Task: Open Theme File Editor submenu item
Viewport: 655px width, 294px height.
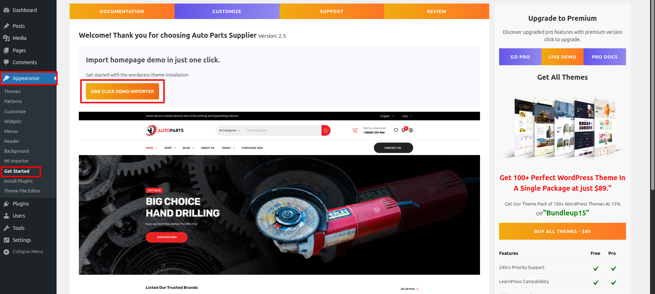Action: click(x=22, y=191)
